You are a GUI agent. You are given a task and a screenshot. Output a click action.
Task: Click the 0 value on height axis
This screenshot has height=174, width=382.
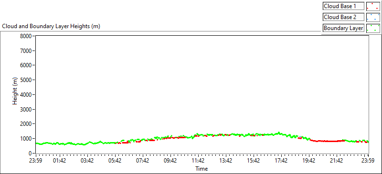(x=30, y=154)
